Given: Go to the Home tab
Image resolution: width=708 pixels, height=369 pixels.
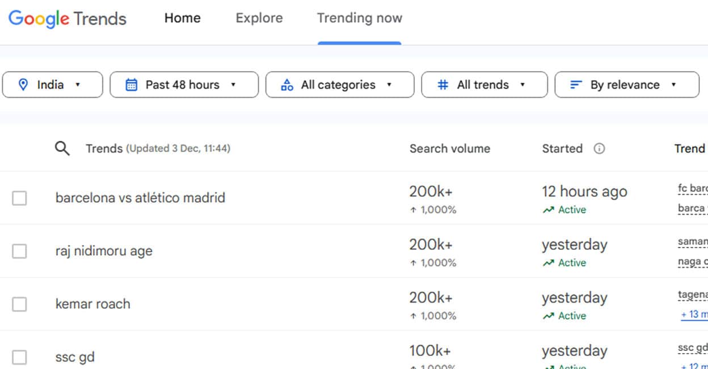Looking at the screenshot, I should [x=182, y=18].
